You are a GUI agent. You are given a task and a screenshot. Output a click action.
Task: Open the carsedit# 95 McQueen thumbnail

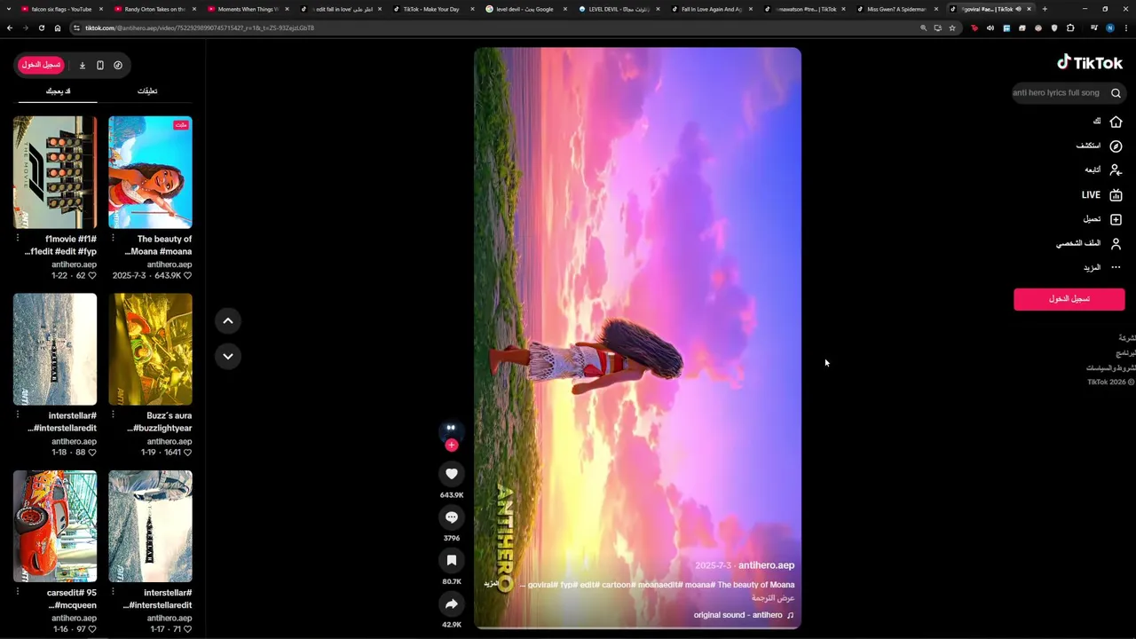point(55,526)
